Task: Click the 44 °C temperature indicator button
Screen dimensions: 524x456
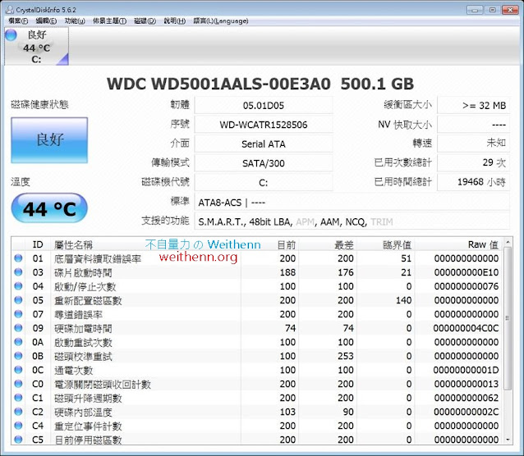Action: (x=49, y=208)
